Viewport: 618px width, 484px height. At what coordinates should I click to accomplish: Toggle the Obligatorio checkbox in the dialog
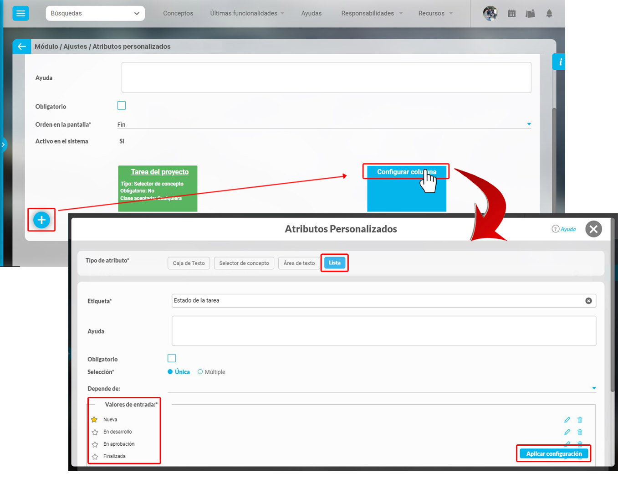(x=172, y=359)
